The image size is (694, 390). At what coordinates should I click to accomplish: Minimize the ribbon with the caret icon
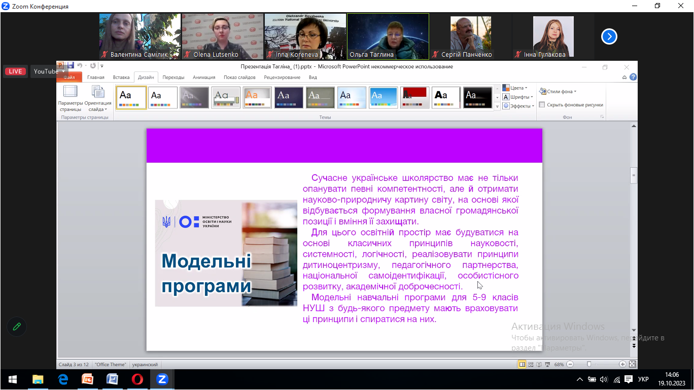[624, 77]
